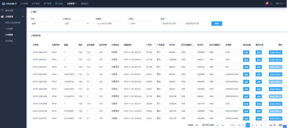Roll back order status for order 20191128423419

click(x=276, y=52)
